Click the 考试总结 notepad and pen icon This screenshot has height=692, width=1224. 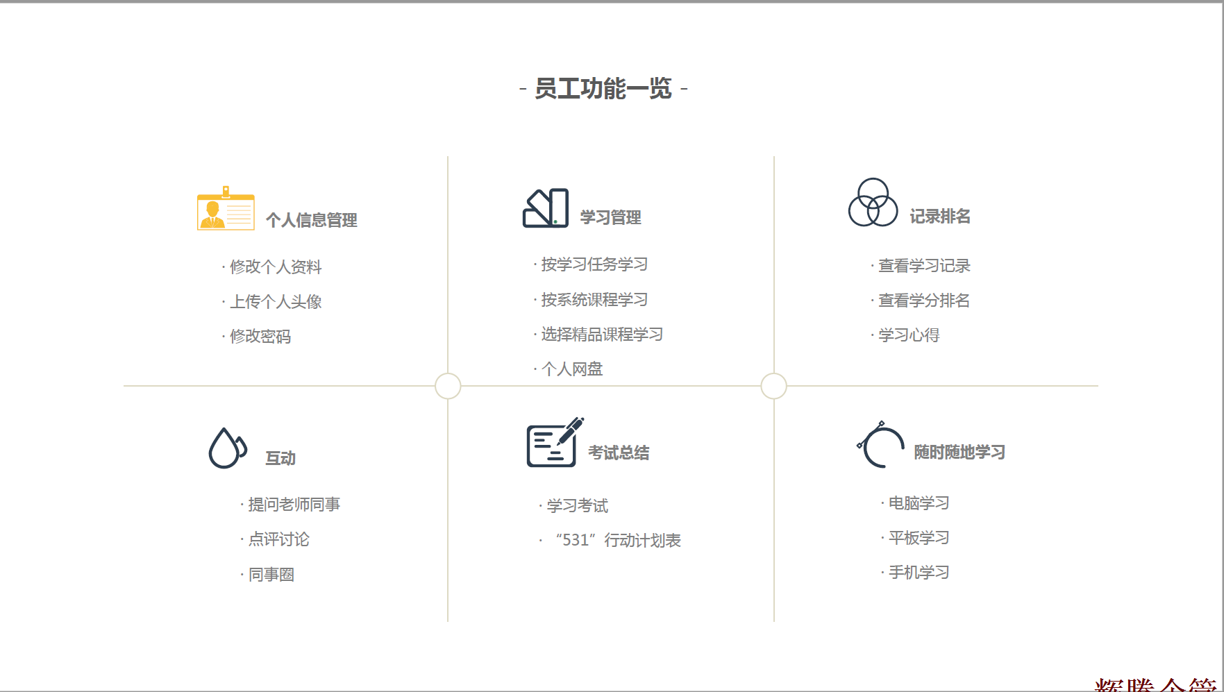coord(554,443)
